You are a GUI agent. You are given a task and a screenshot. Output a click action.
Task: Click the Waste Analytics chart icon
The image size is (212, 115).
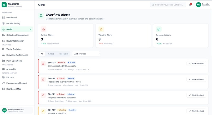coord(3,49)
